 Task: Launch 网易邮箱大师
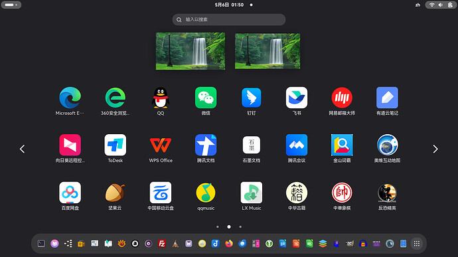pos(342,98)
